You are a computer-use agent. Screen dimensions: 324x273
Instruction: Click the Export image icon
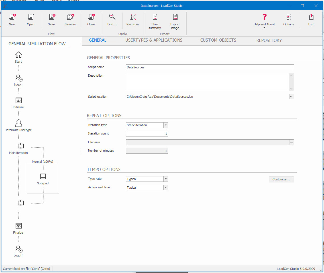click(x=175, y=21)
